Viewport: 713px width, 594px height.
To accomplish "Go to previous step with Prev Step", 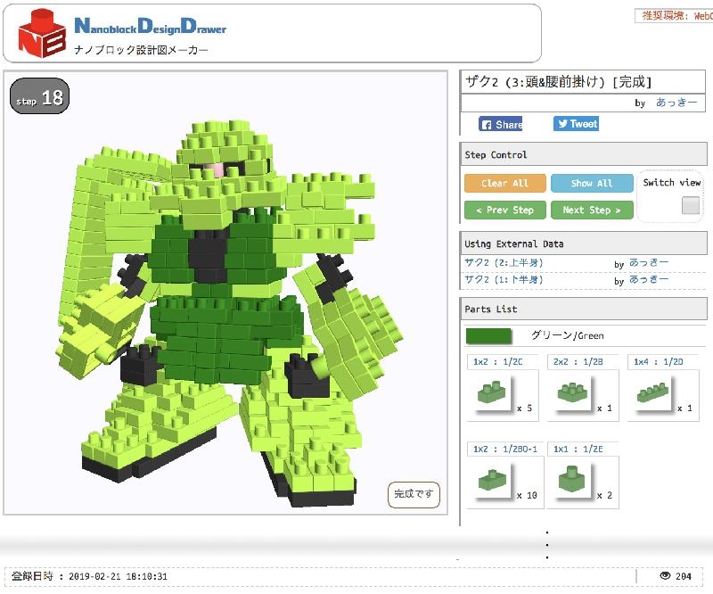I will tap(504, 210).
